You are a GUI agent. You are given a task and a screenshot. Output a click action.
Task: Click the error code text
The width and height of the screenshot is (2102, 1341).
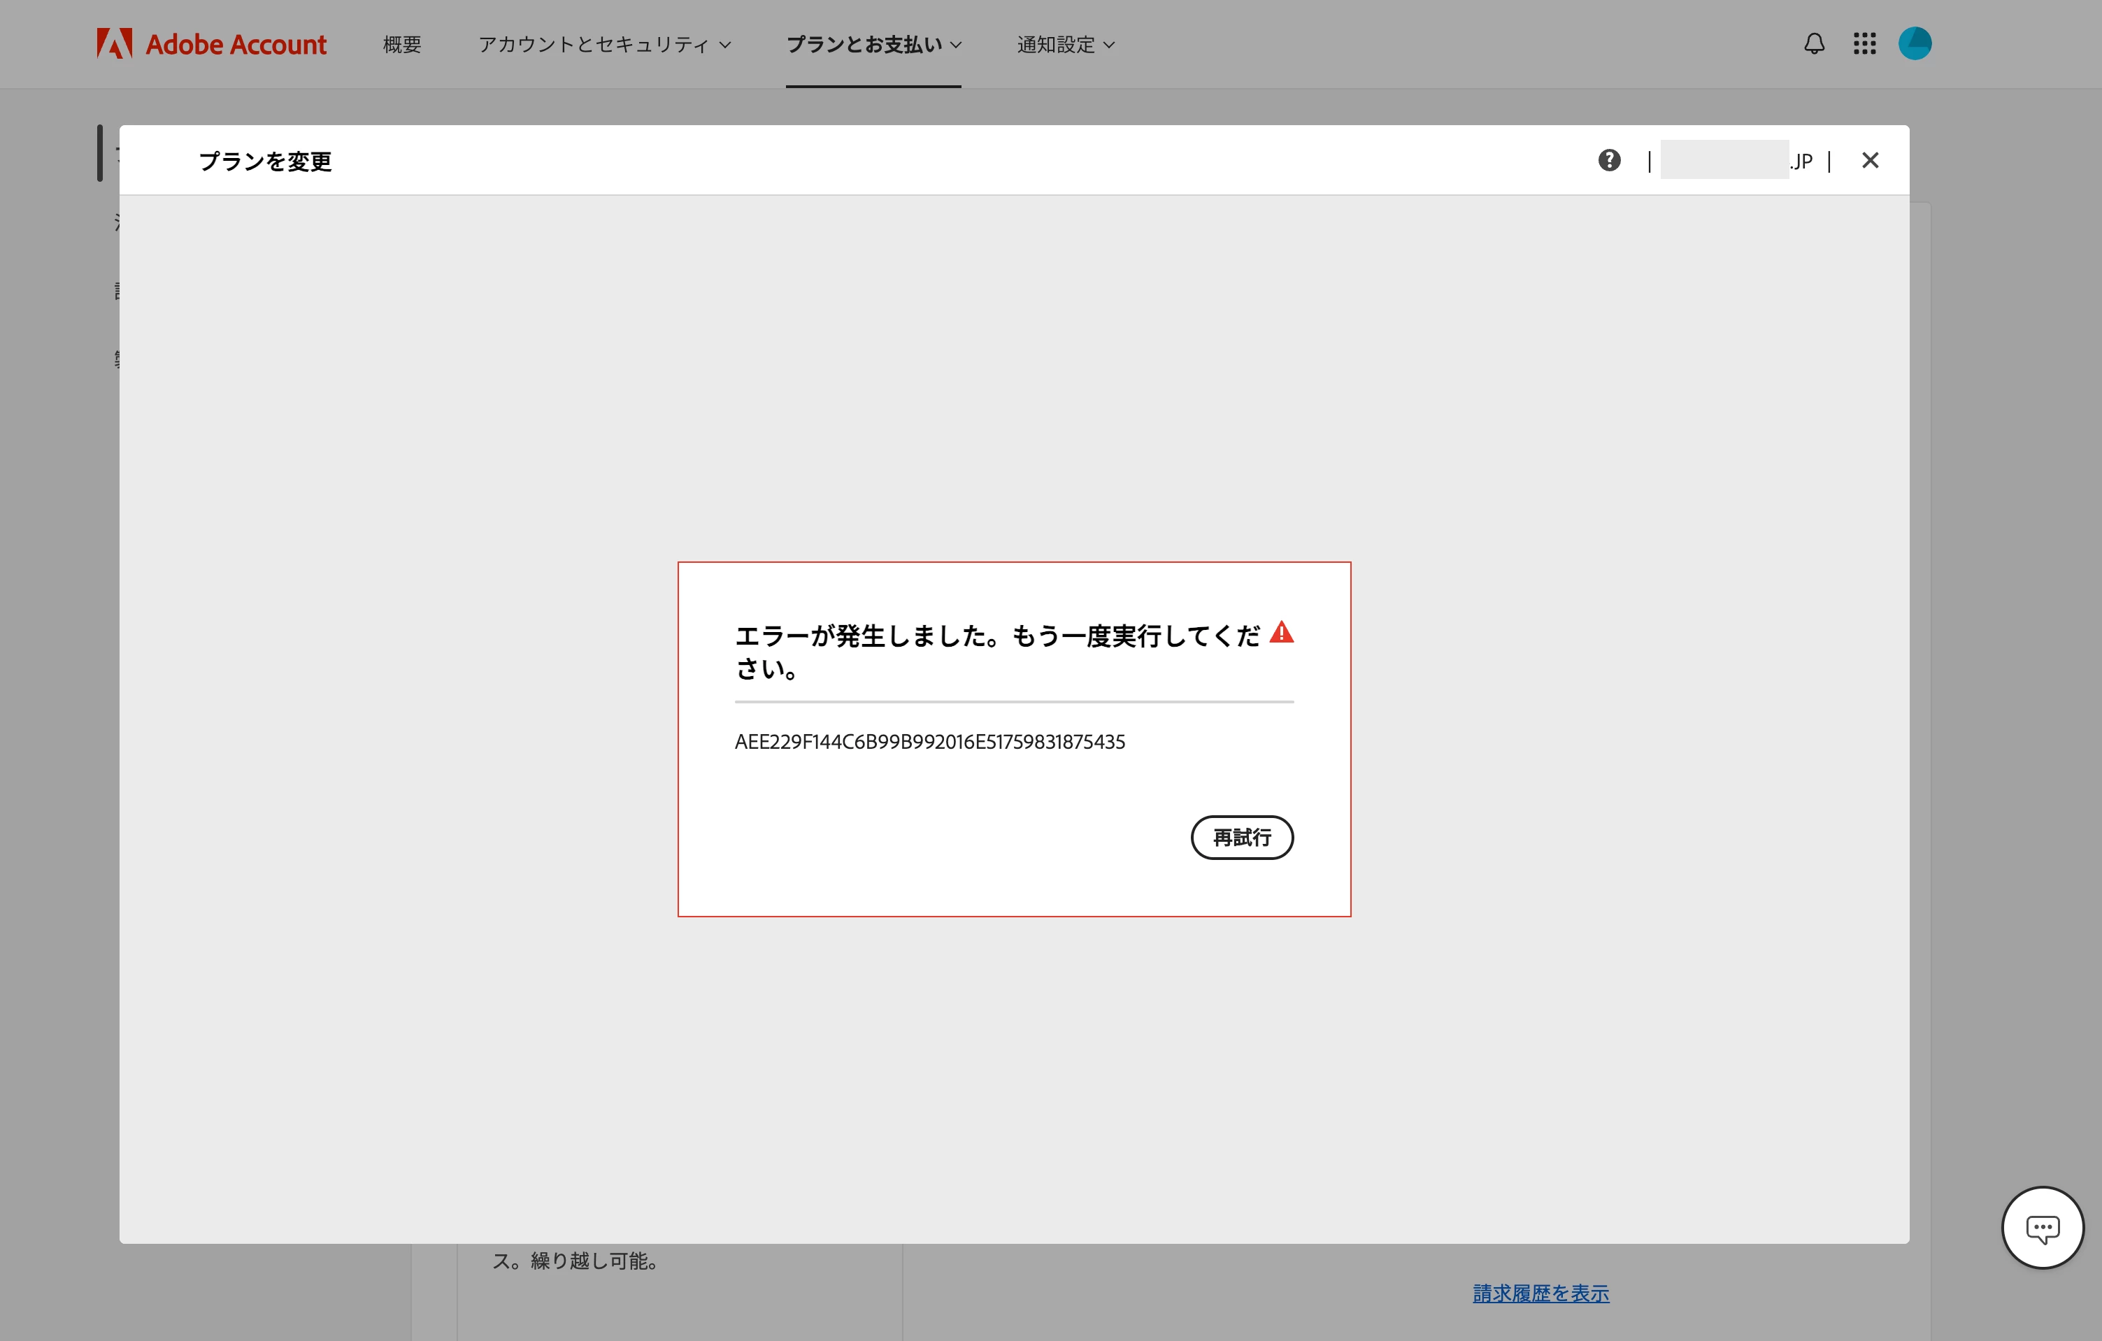(929, 742)
